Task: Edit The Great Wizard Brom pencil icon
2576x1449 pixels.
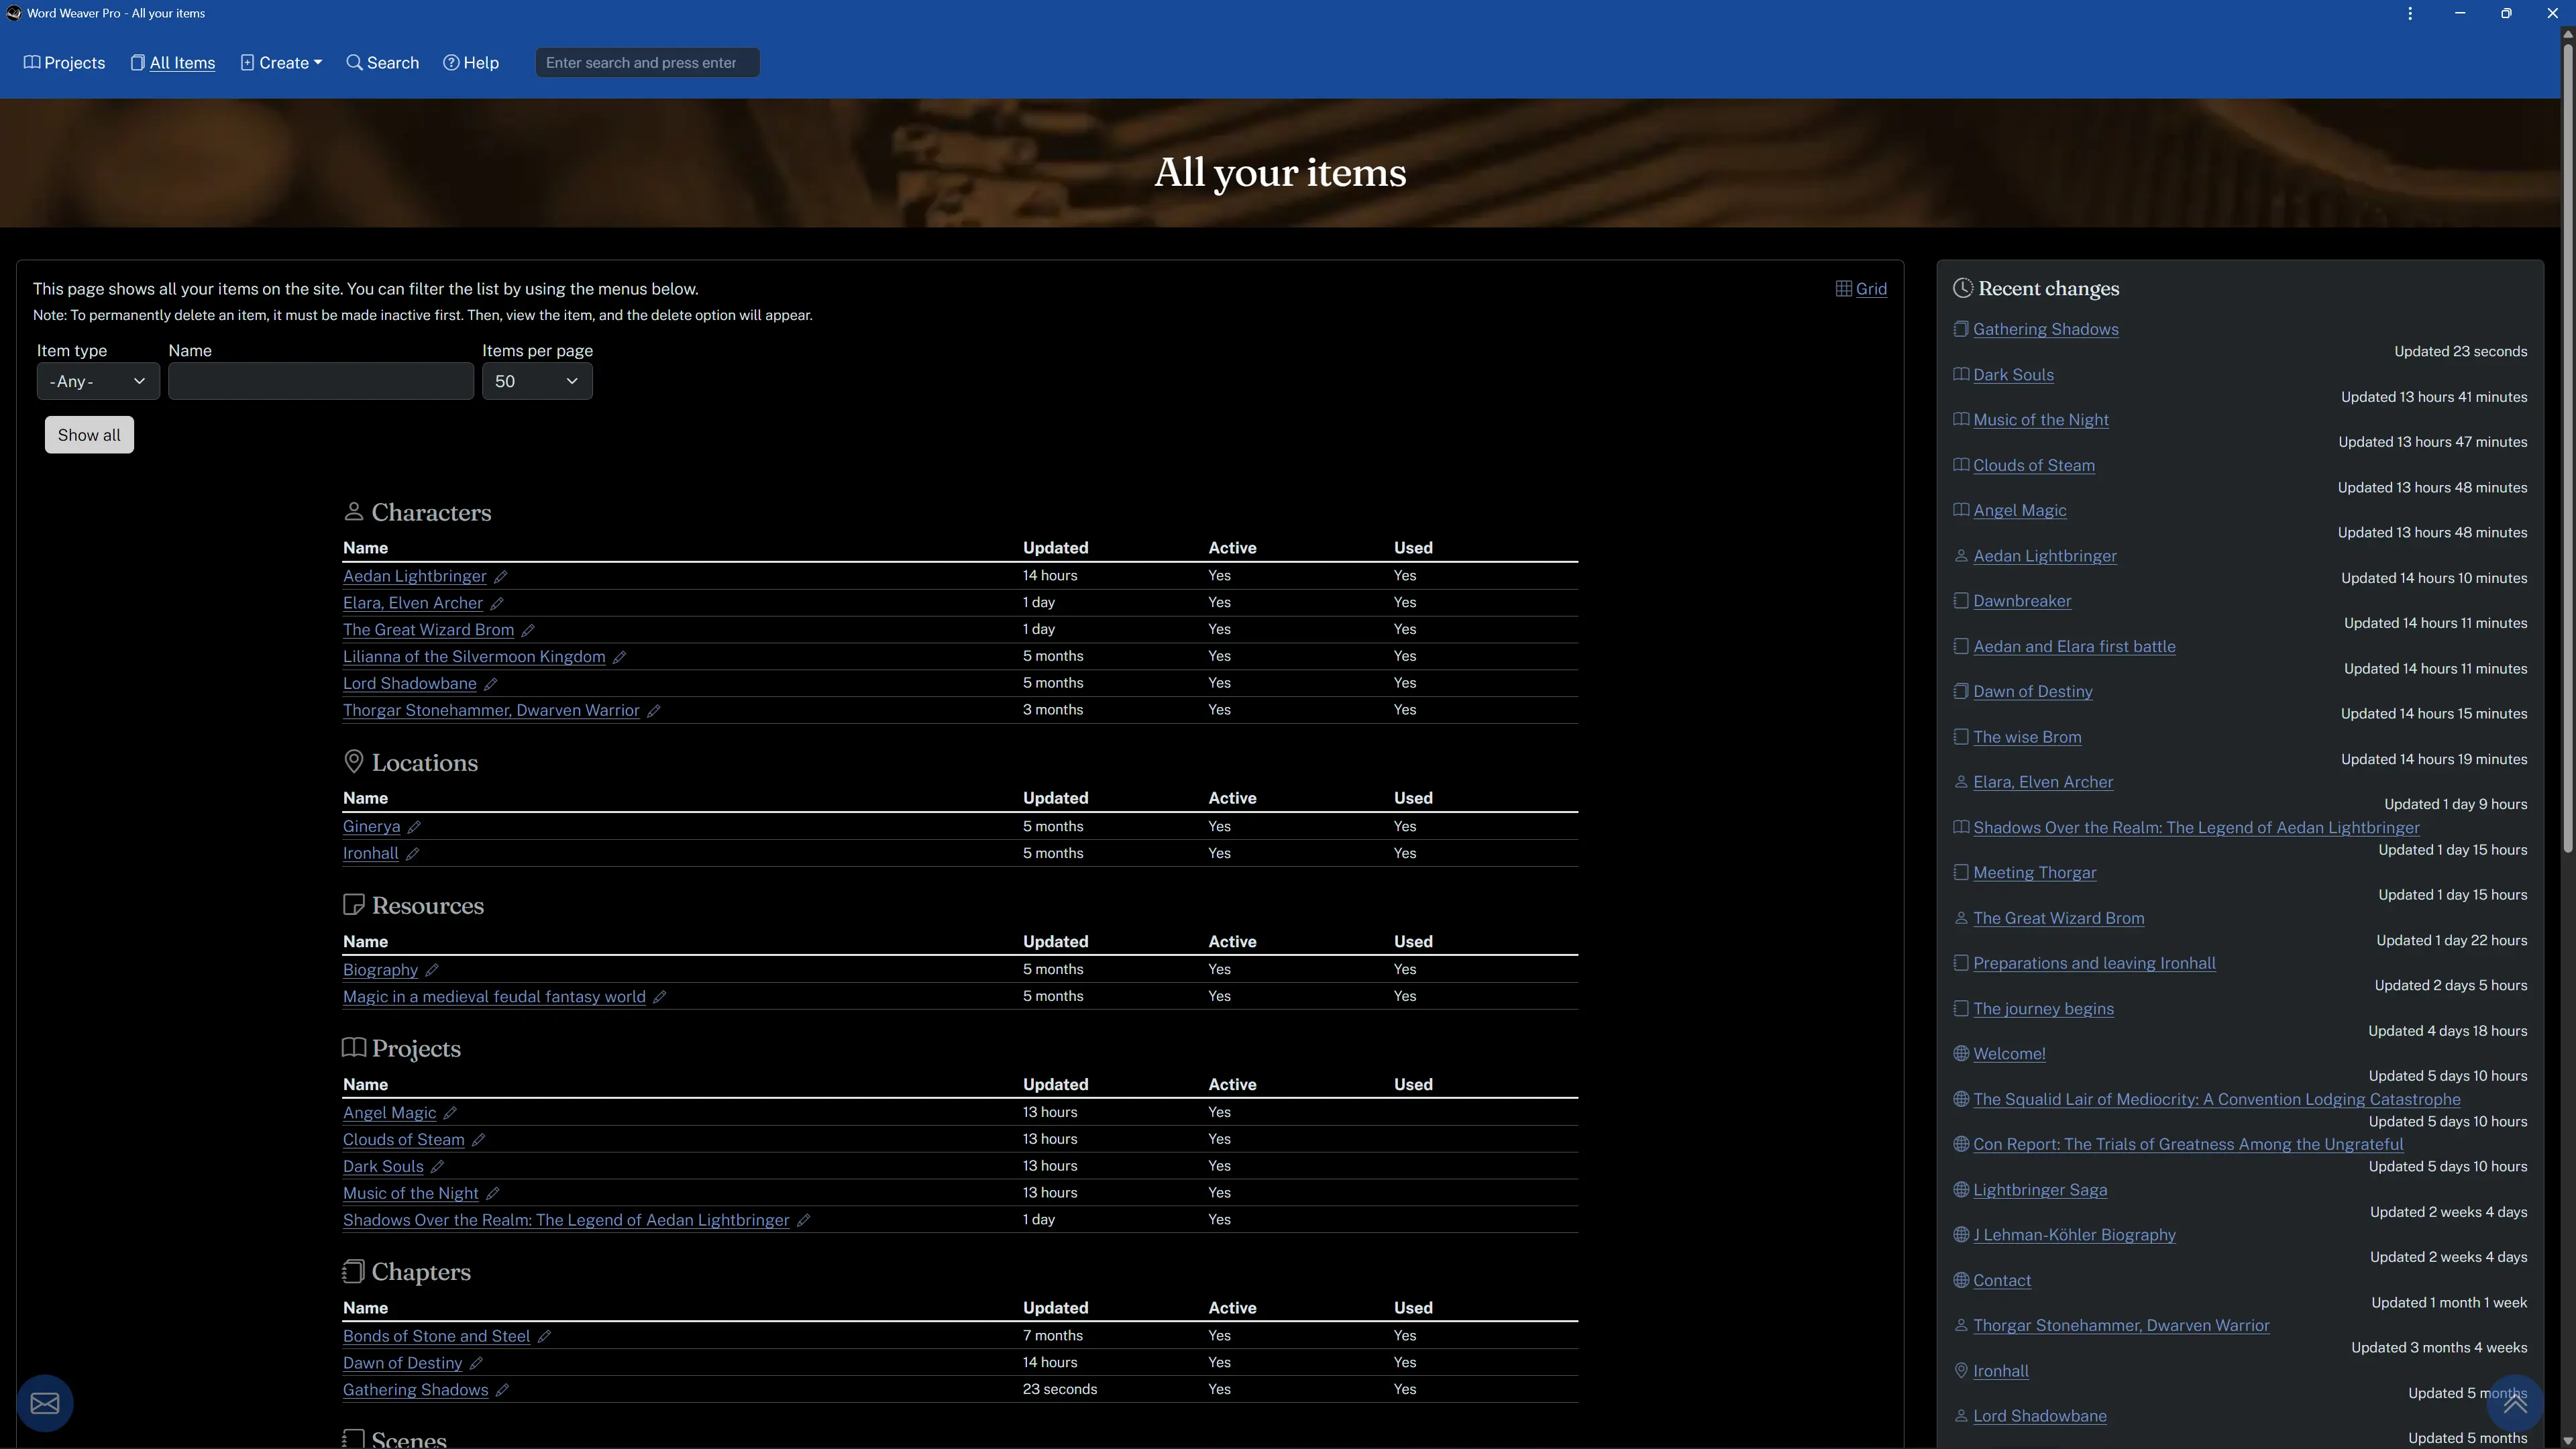Action: coord(528,630)
